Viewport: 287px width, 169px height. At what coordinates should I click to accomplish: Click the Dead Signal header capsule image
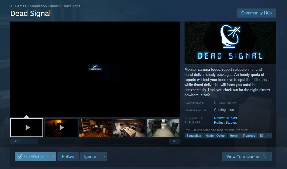pos(230,43)
